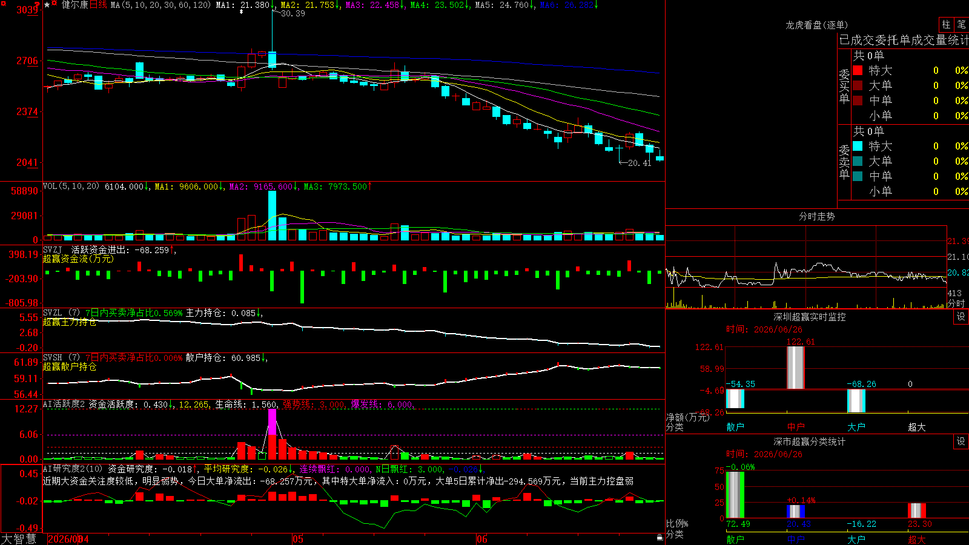Click the yellow MA2: 21.753 value
Viewport: 969px width, 545px height.
point(309,5)
